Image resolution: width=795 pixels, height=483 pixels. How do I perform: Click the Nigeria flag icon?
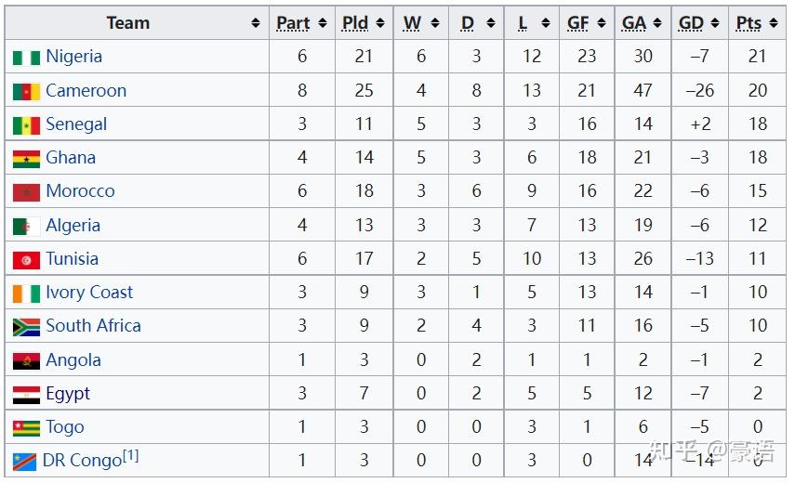pos(26,58)
